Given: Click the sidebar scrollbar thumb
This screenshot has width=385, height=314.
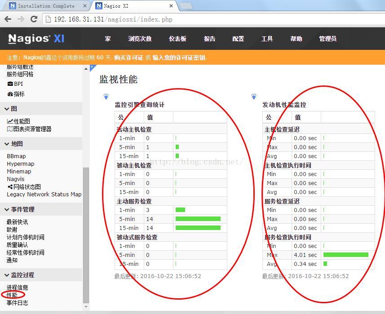Looking at the screenshot, I should tap(86, 235).
